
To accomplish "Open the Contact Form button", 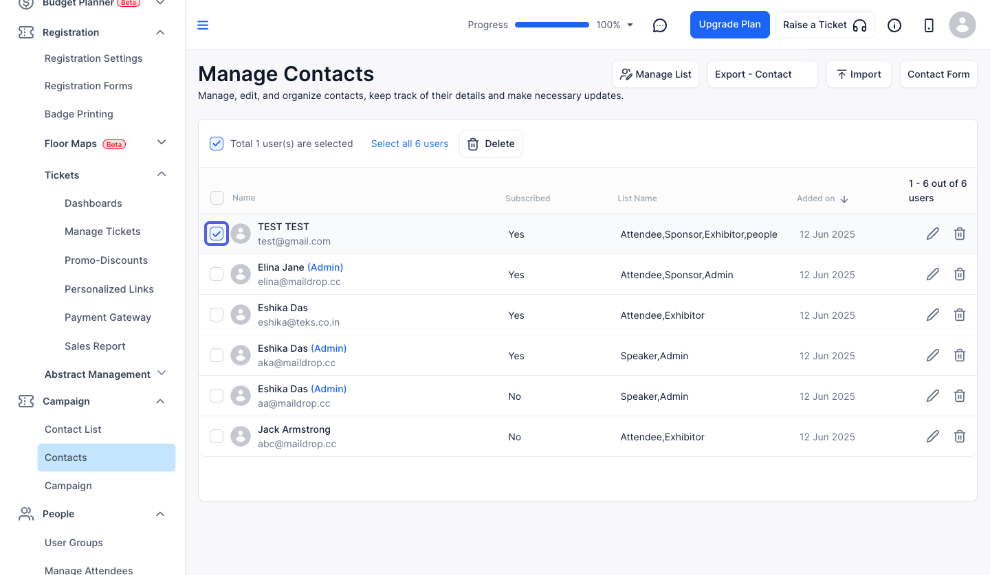I will [938, 74].
